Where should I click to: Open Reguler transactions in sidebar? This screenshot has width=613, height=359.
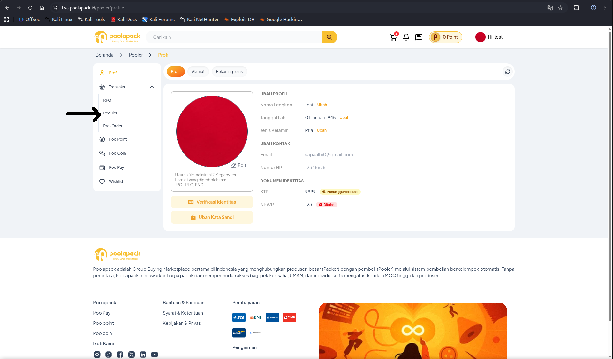click(110, 113)
